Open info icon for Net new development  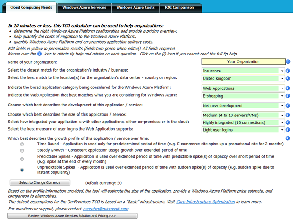tap(288, 106)
